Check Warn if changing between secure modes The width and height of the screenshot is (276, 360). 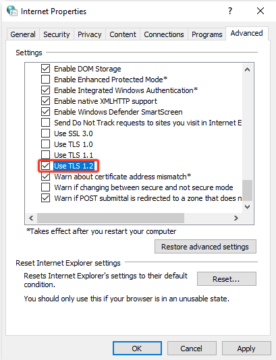pyautogui.click(x=45, y=187)
